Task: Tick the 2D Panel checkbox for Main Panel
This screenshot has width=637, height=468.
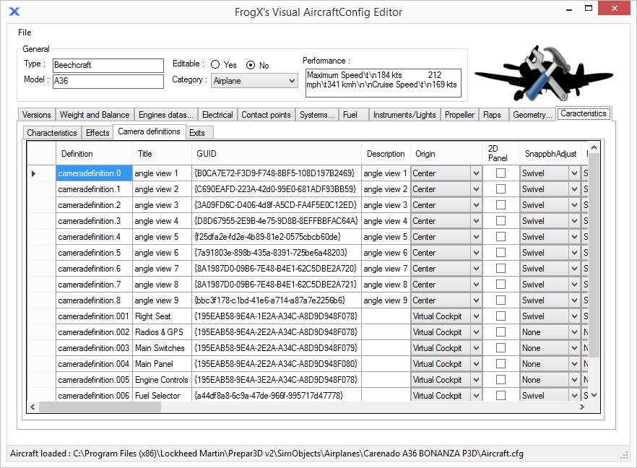Action: 501,363
